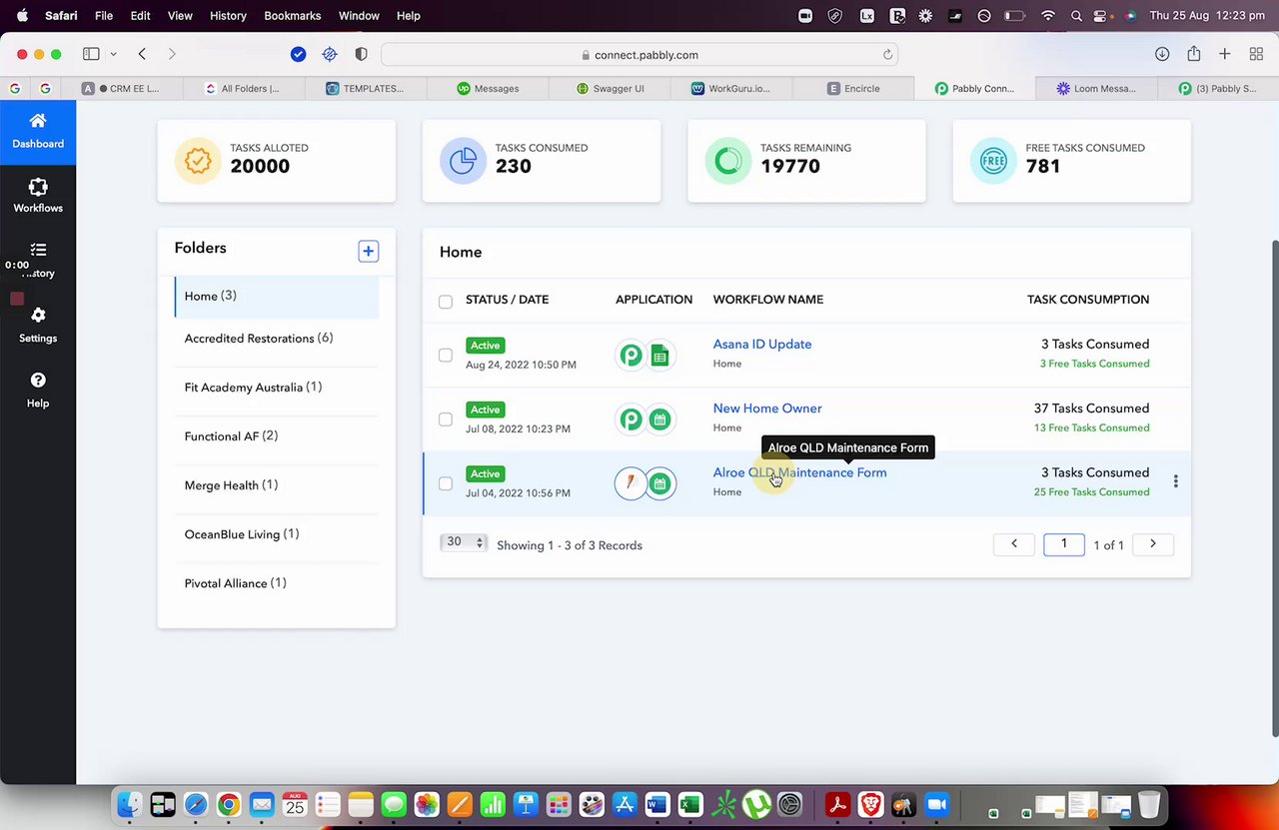Open the Window menu in the menu bar
1279x830 pixels.
click(x=359, y=16)
